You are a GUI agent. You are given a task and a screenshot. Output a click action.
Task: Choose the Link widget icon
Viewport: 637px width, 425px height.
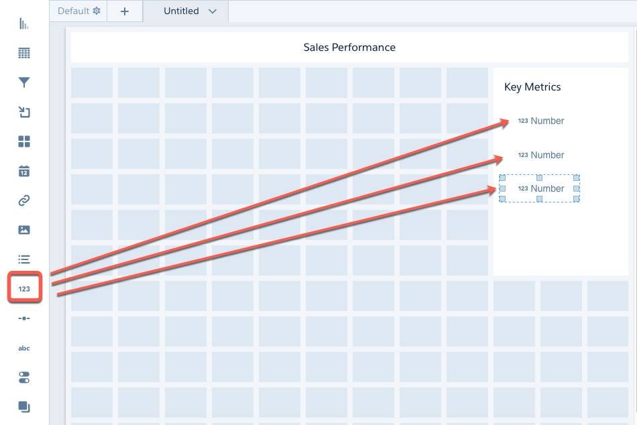click(24, 200)
